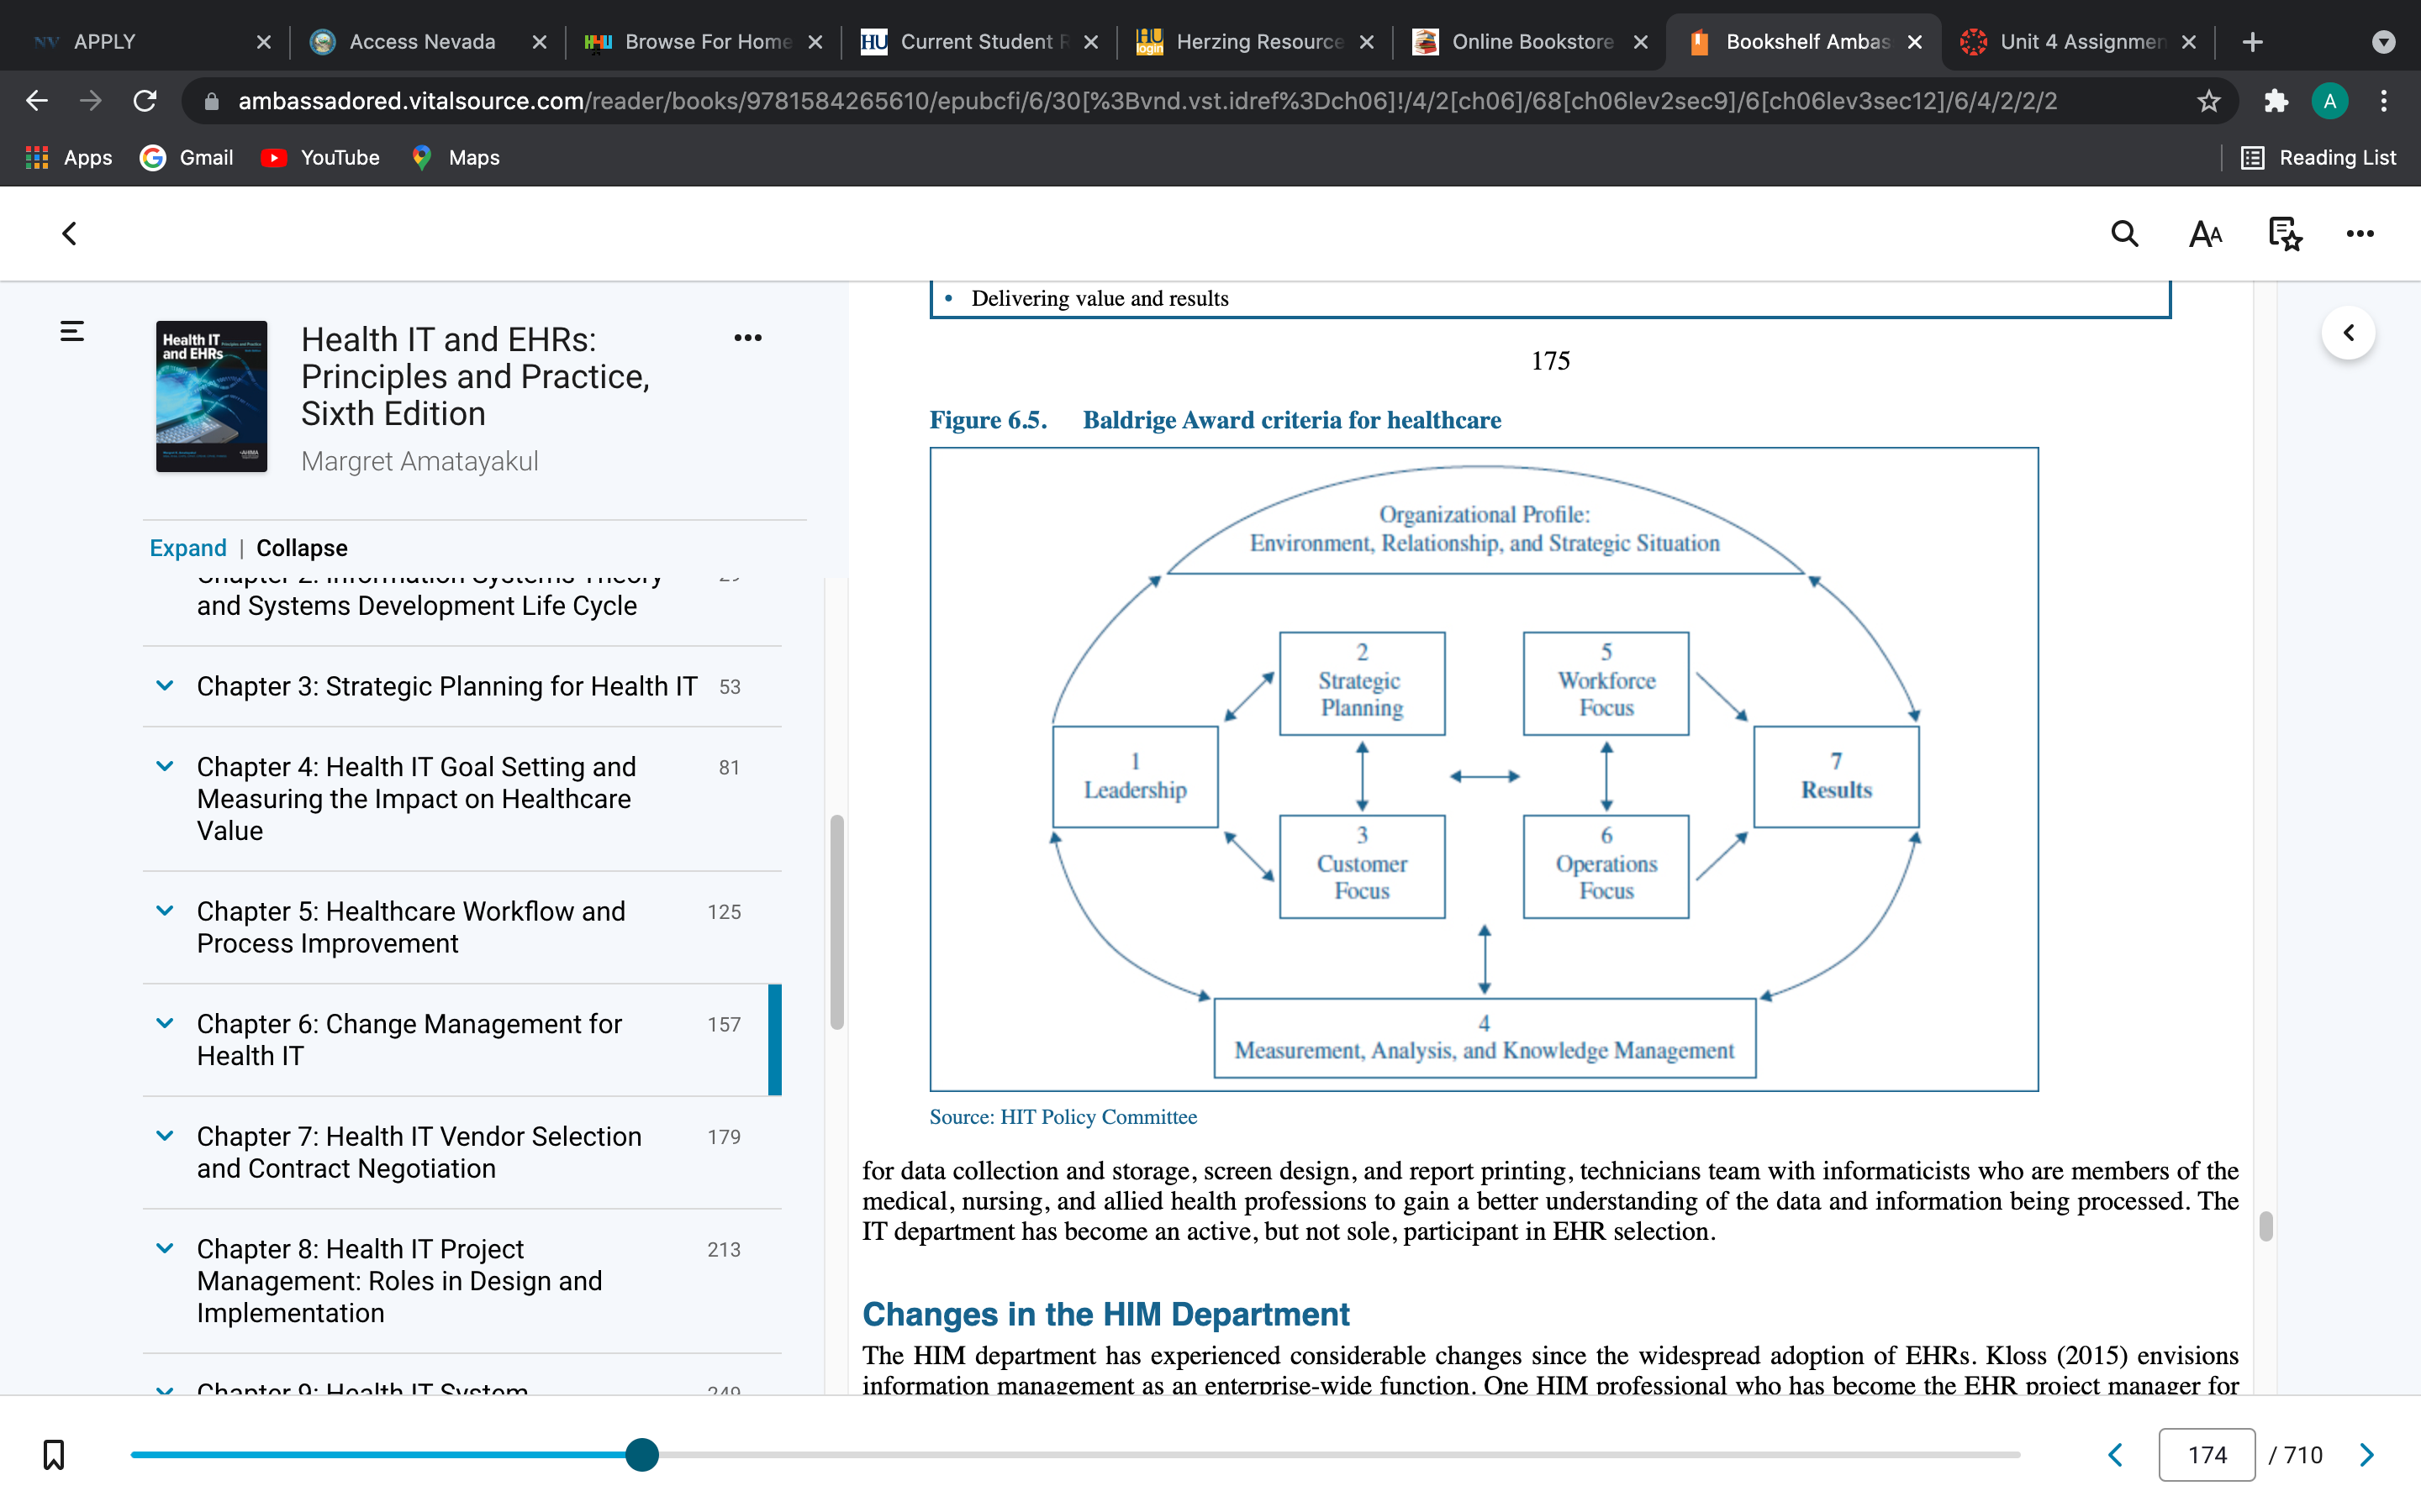This screenshot has width=2421, height=1512.
Task: Open Apps bookmark shortcut
Action: click(68, 157)
